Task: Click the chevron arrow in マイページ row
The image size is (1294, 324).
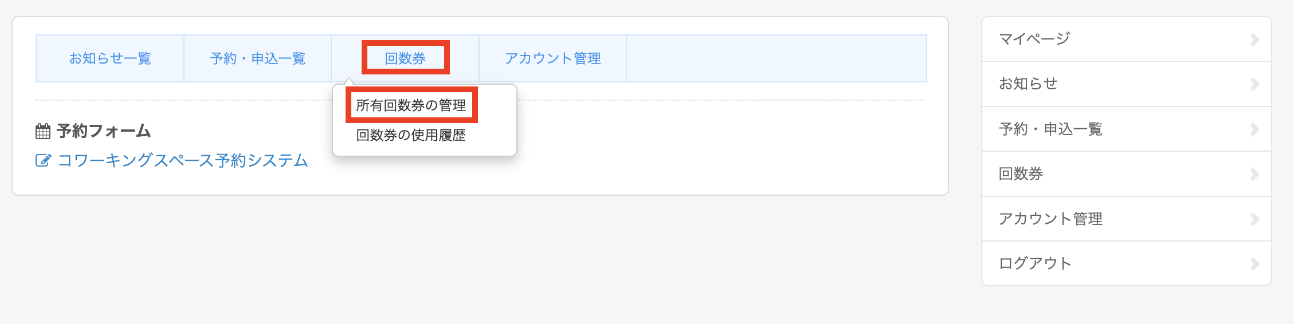Action: click(x=1254, y=39)
